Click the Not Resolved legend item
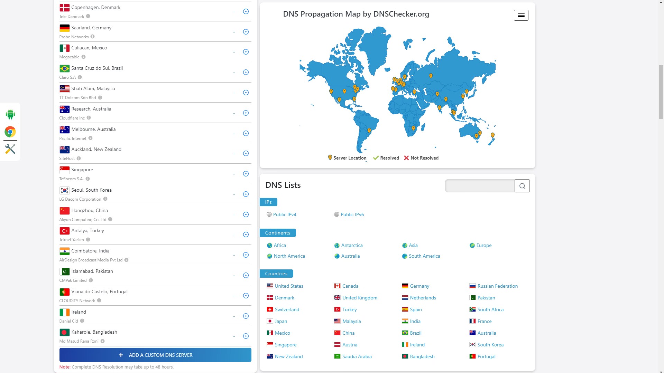The height and width of the screenshot is (373, 664). [421, 158]
